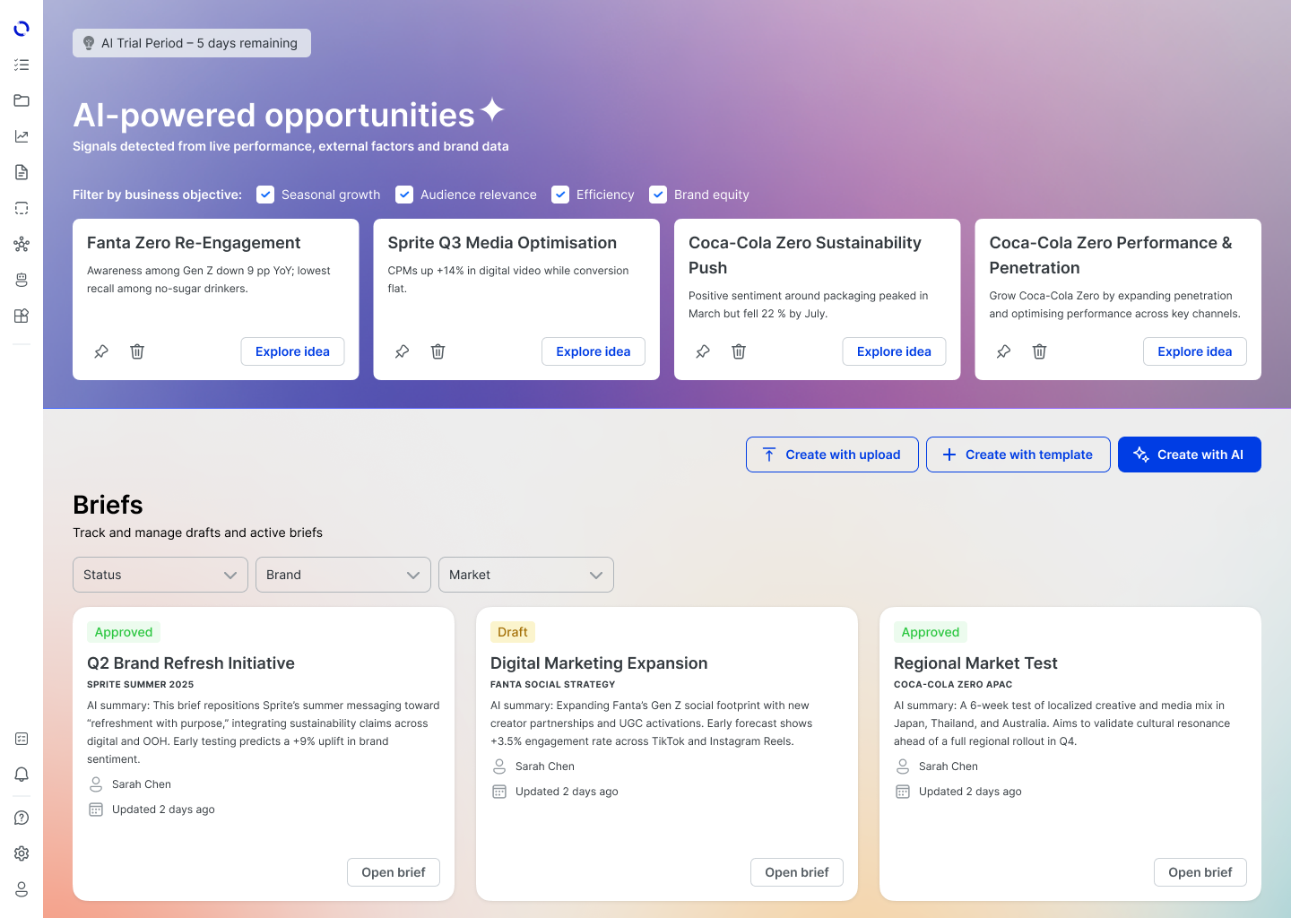Open the folder icon in sidebar

click(x=22, y=100)
